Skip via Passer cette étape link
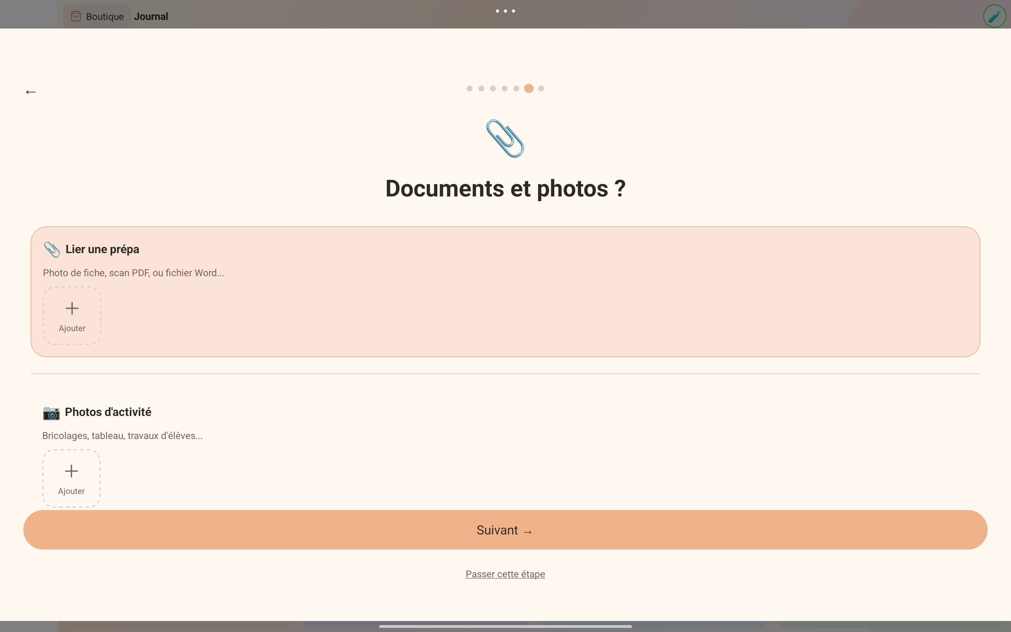The image size is (1011, 632). point(505,574)
